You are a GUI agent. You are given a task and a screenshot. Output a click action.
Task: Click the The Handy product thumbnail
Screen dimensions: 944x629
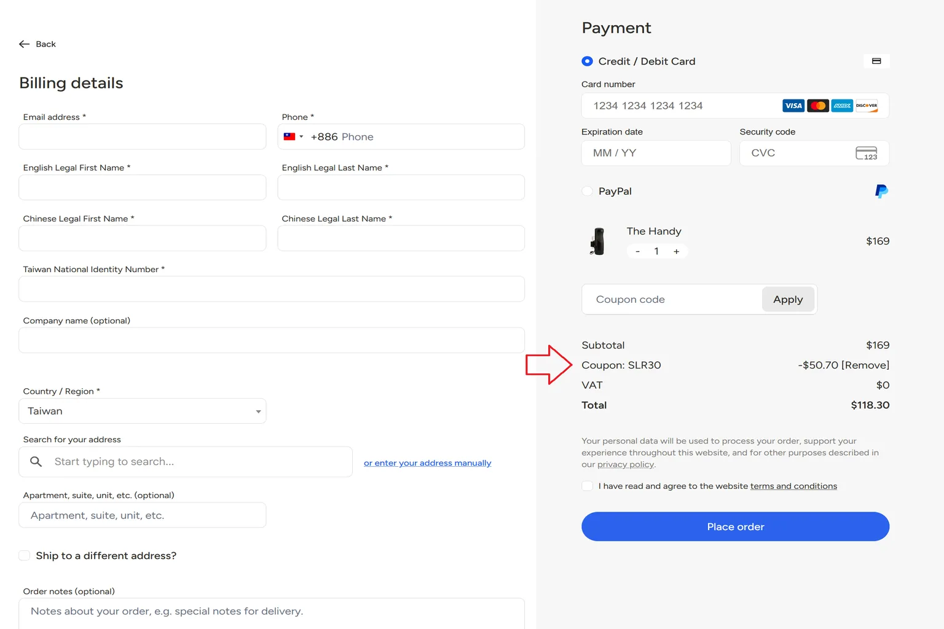[x=597, y=241]
